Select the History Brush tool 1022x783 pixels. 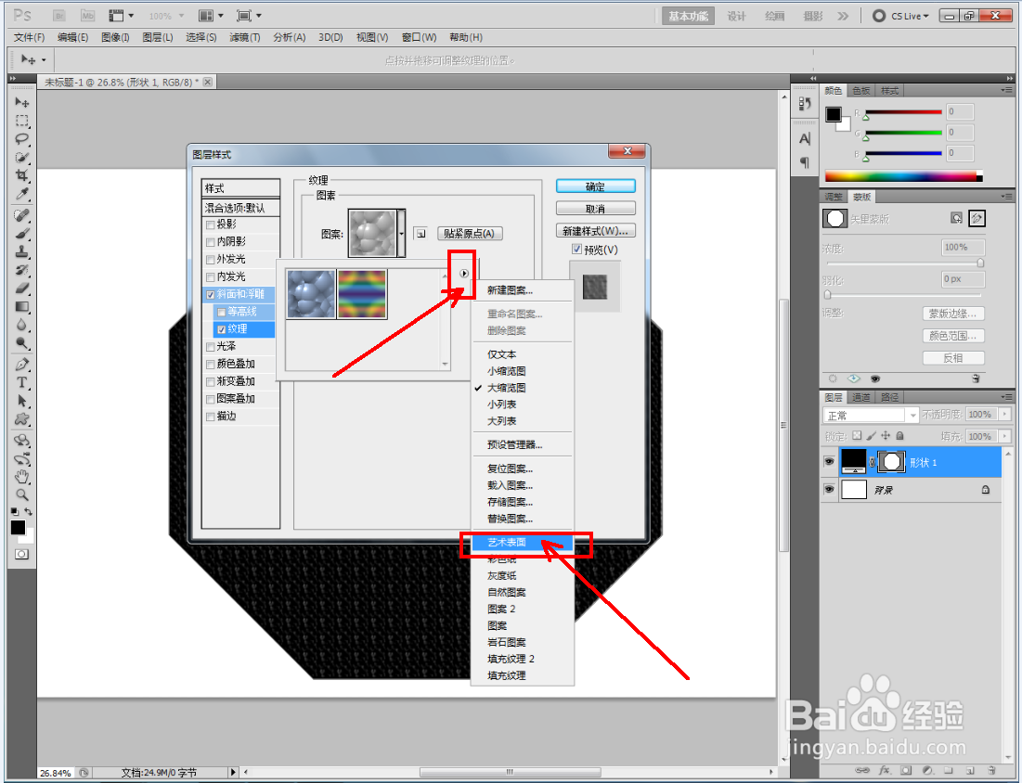point(21,269)
